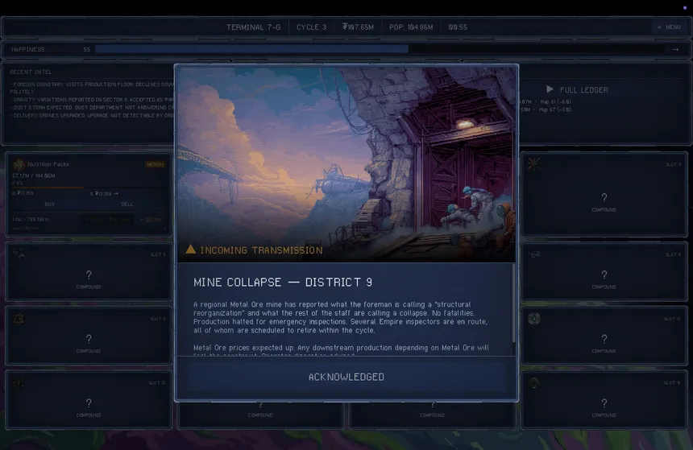Click the question mark in Slot 16
Viewport: 693px width, 450px height.
604,403
